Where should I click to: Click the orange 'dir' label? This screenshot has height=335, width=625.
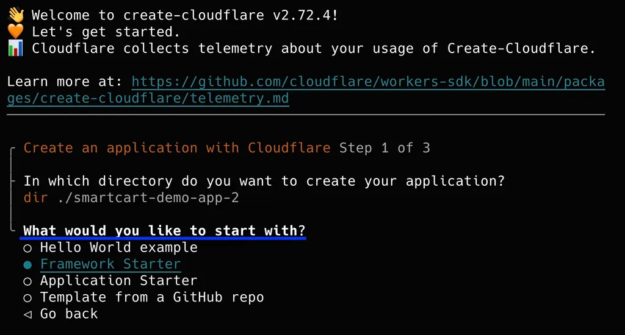tap(36, 198)
